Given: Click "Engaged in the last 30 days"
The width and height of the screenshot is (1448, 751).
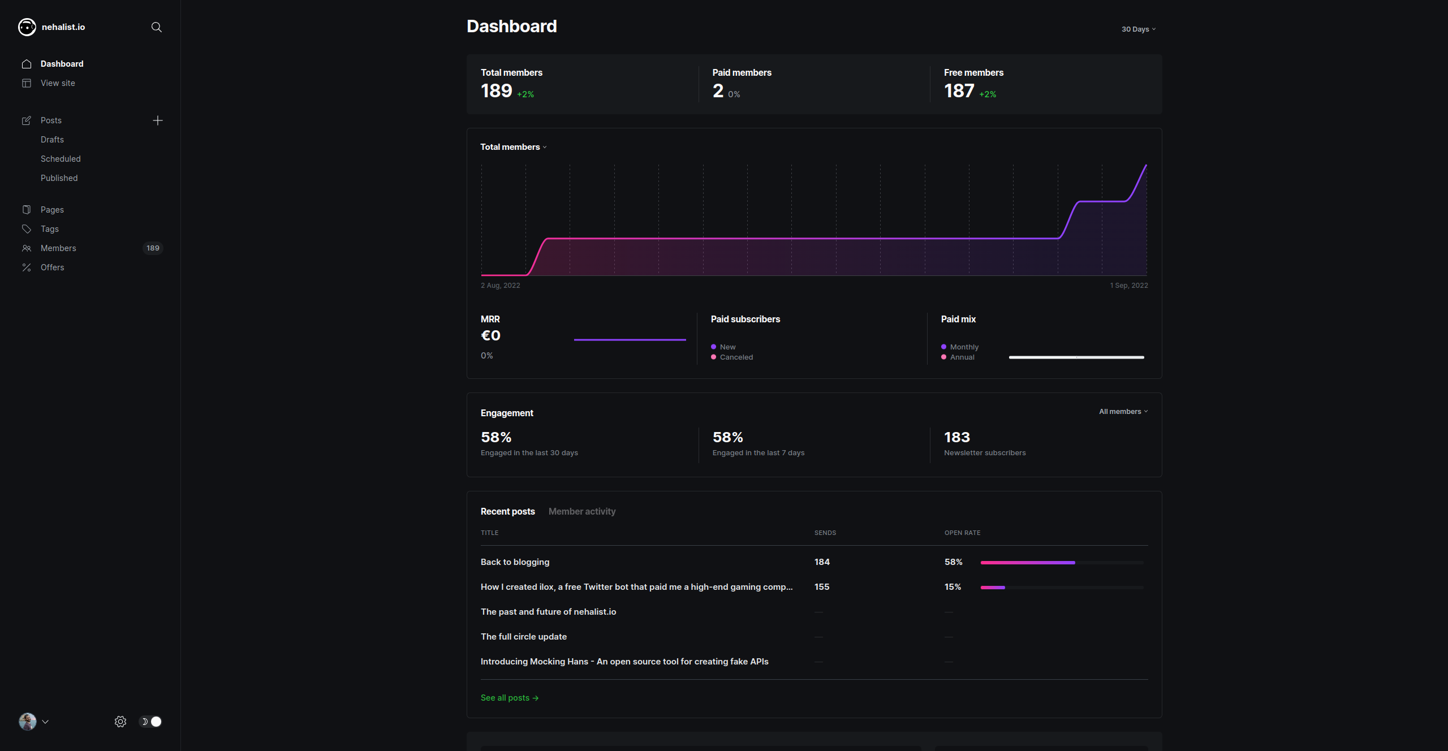Looking at the screenshot, I should coord(529,453).
